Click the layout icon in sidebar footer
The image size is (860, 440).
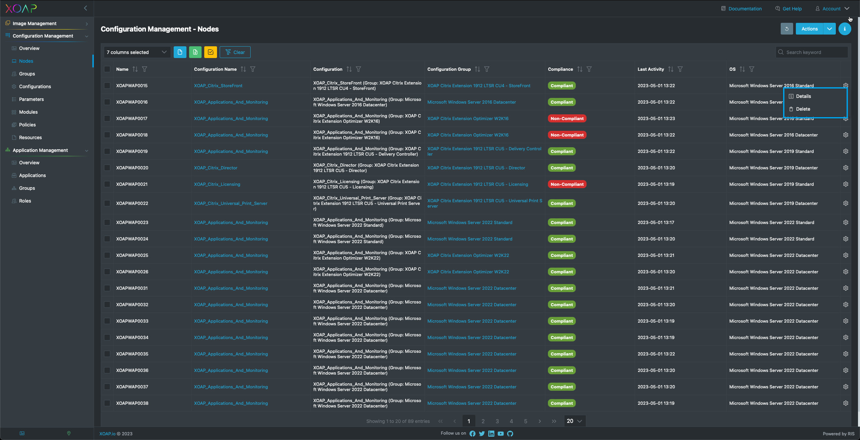click(22, 433)
